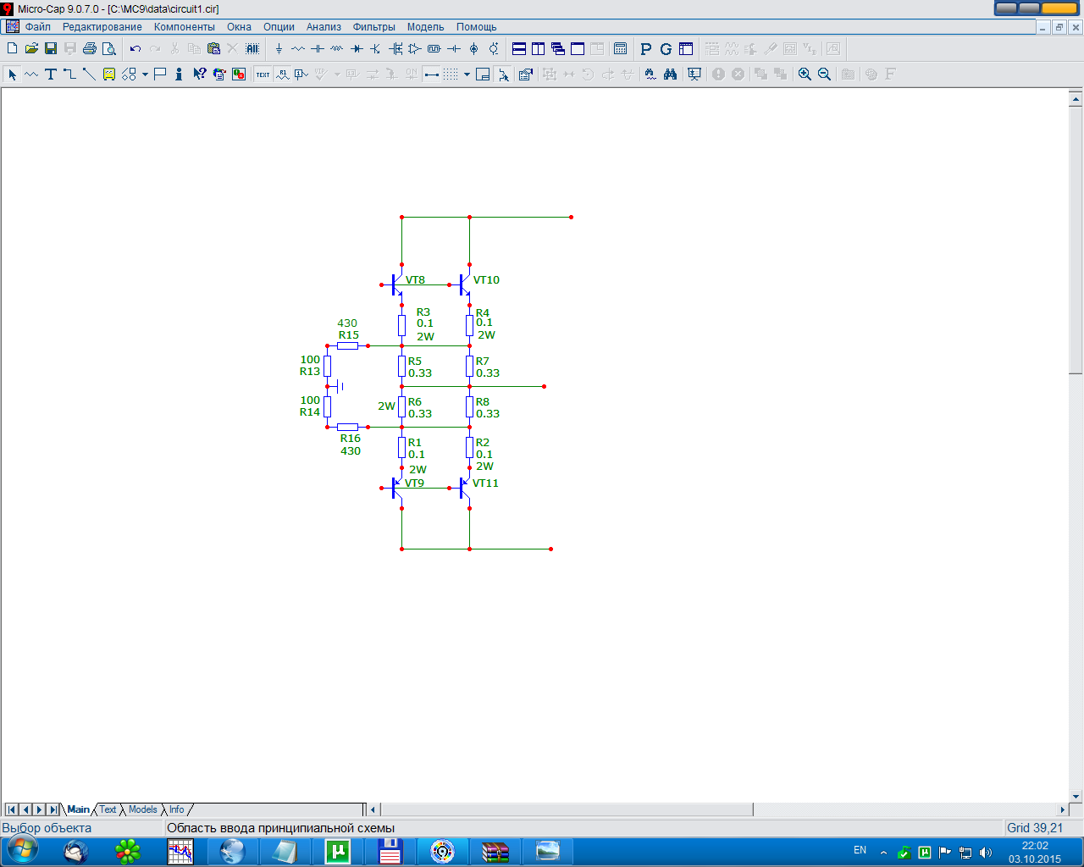1084x867 pixels.
Task: Show hidden system tray icons
Action: [x=883, y=852]
